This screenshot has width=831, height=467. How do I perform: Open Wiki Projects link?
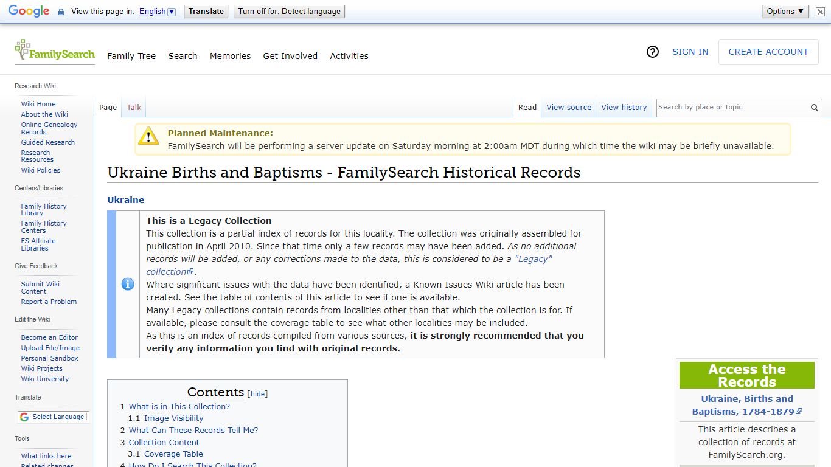click(x=41, y=368)
